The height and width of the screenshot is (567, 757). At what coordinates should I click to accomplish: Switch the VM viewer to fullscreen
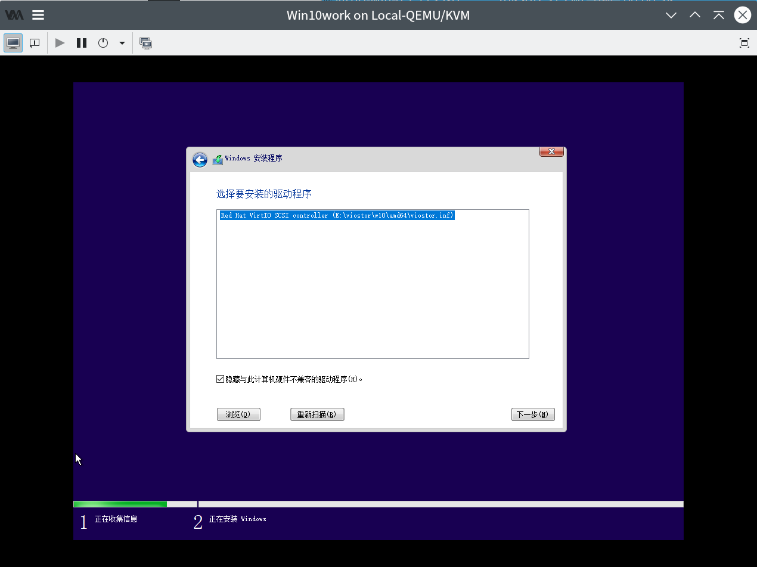(744, 43)
